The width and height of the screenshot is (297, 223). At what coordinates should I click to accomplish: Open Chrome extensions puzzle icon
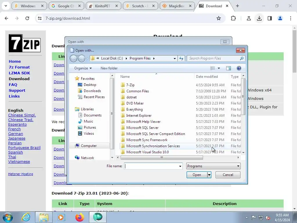click(233, 18)
